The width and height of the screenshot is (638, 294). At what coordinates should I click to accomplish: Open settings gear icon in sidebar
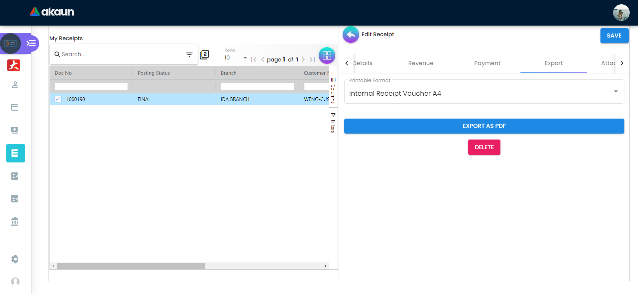pos(15,259)
